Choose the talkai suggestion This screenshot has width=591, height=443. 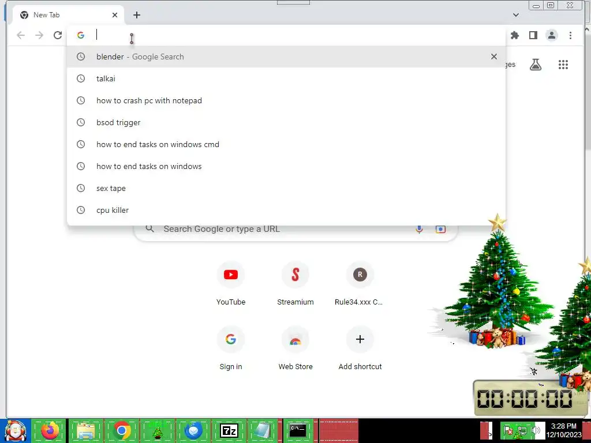click(x=286, y=78)
